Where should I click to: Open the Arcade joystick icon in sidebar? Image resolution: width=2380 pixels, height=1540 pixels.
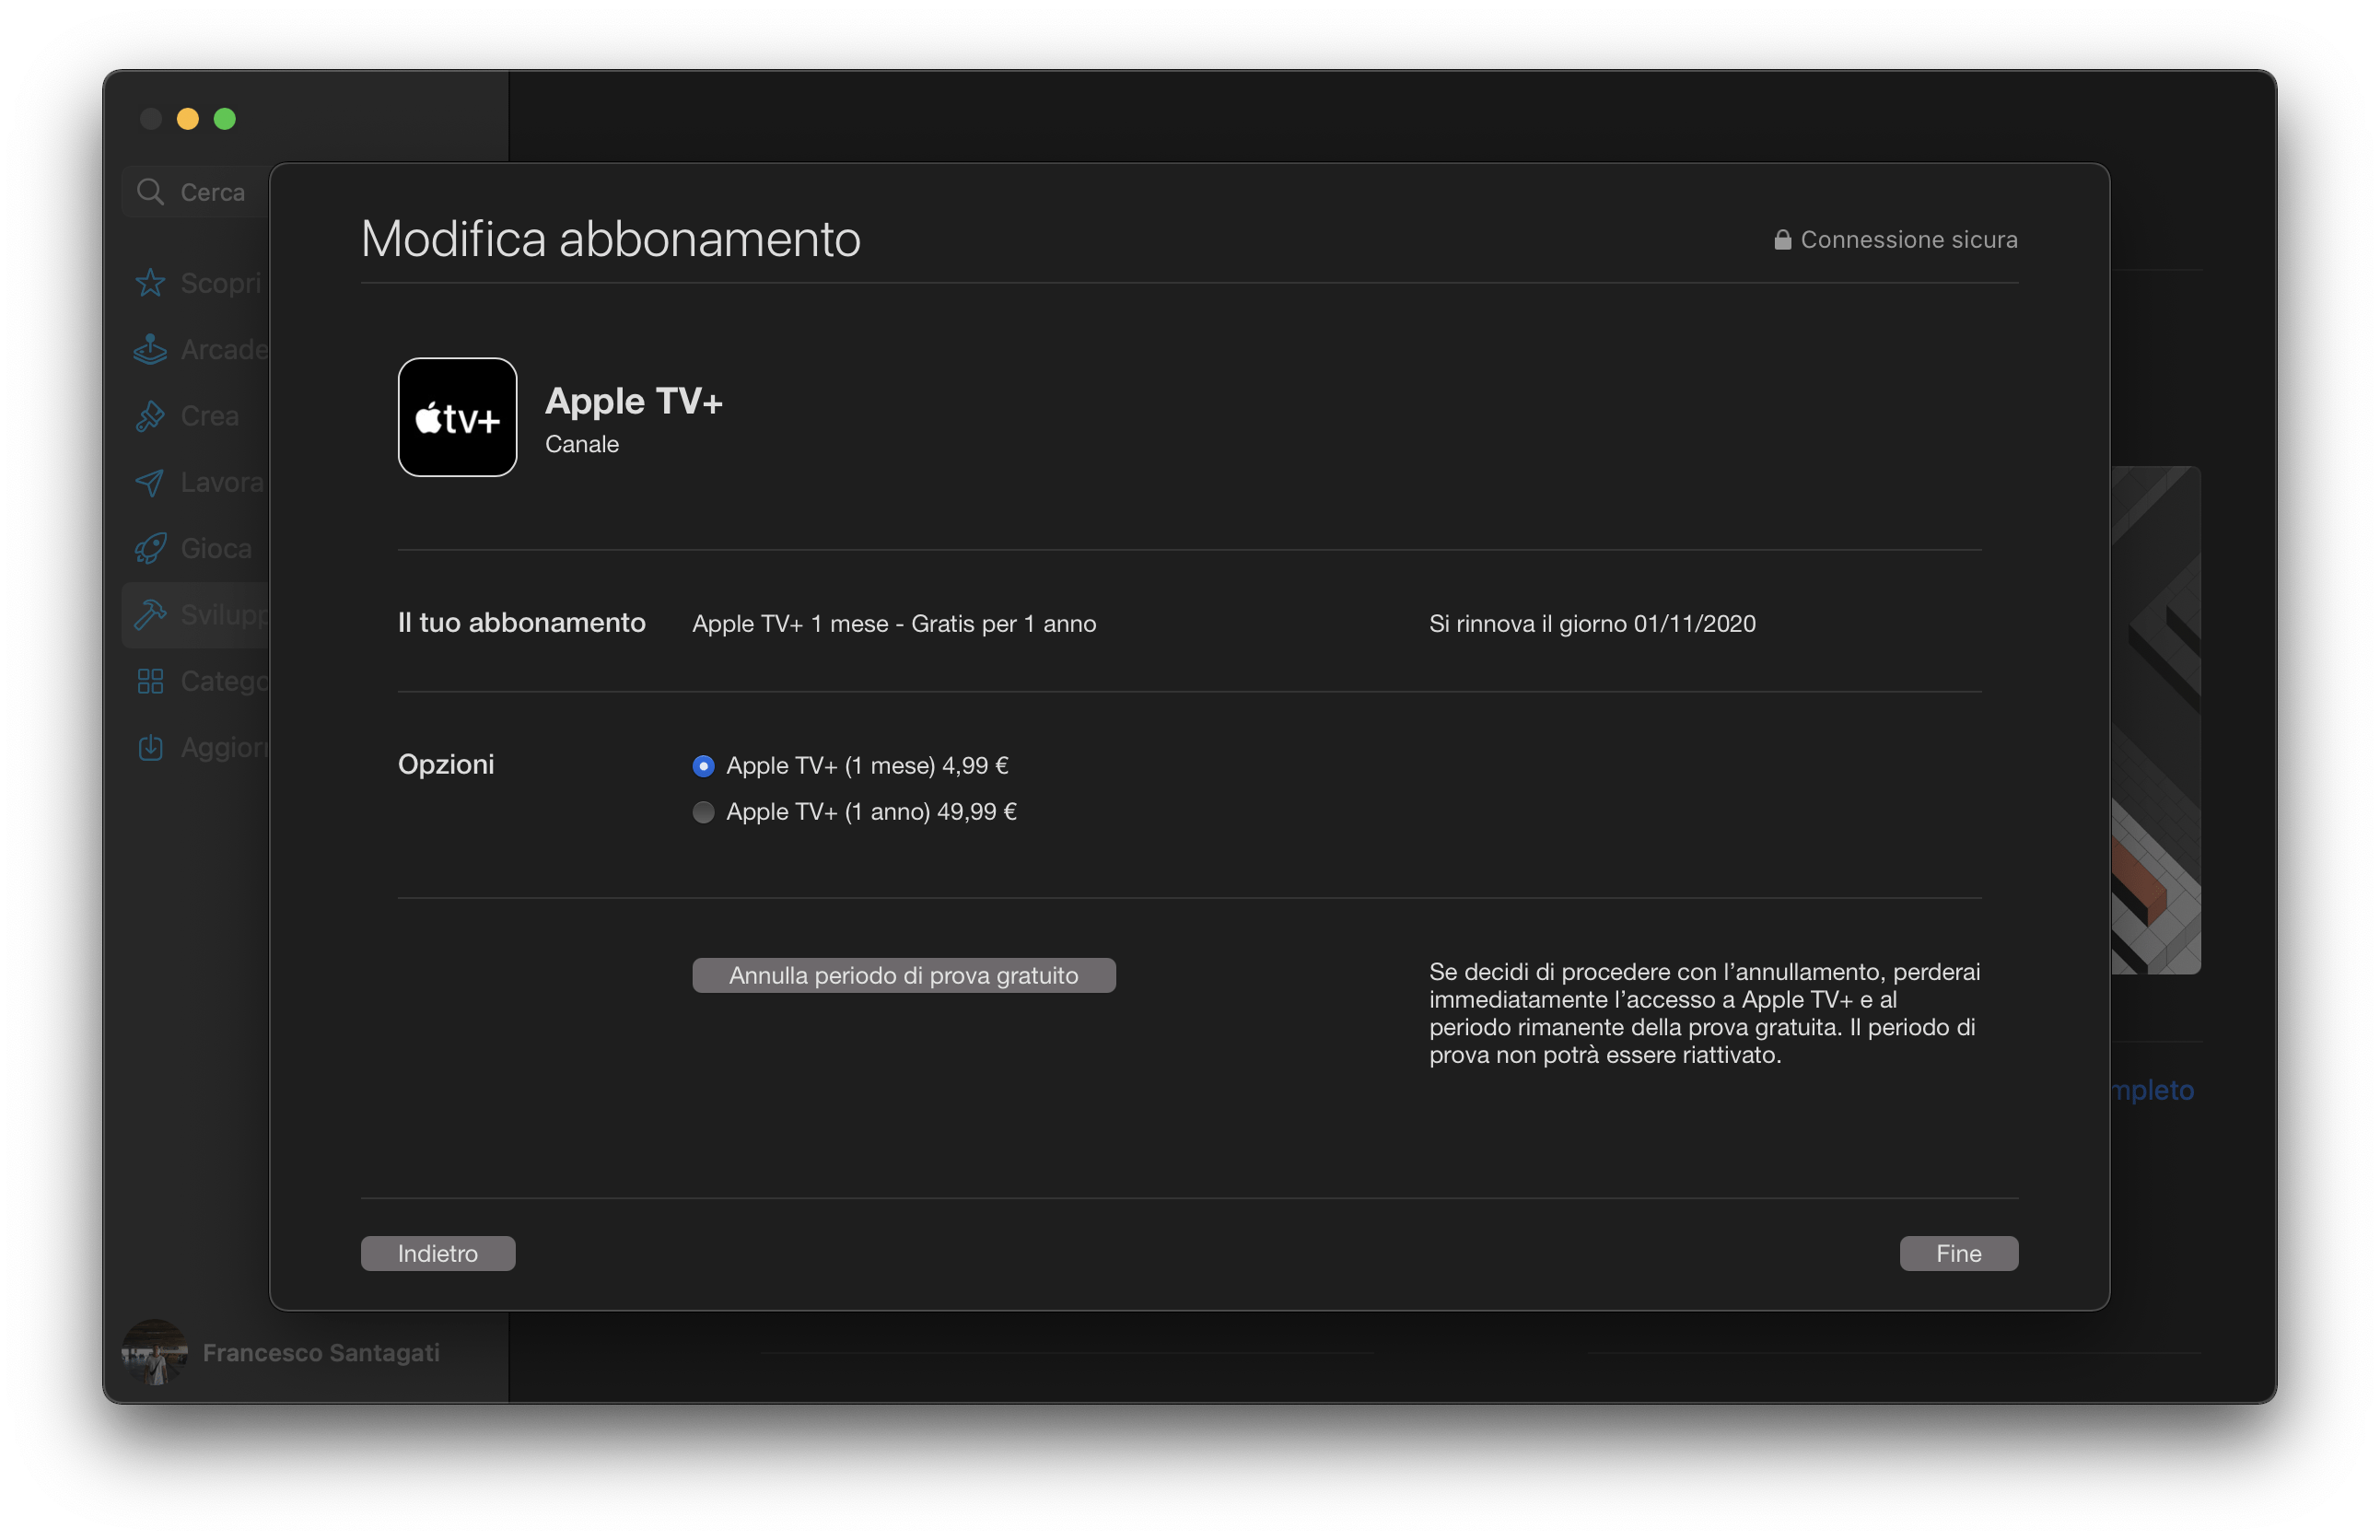[x=150, y=349]
